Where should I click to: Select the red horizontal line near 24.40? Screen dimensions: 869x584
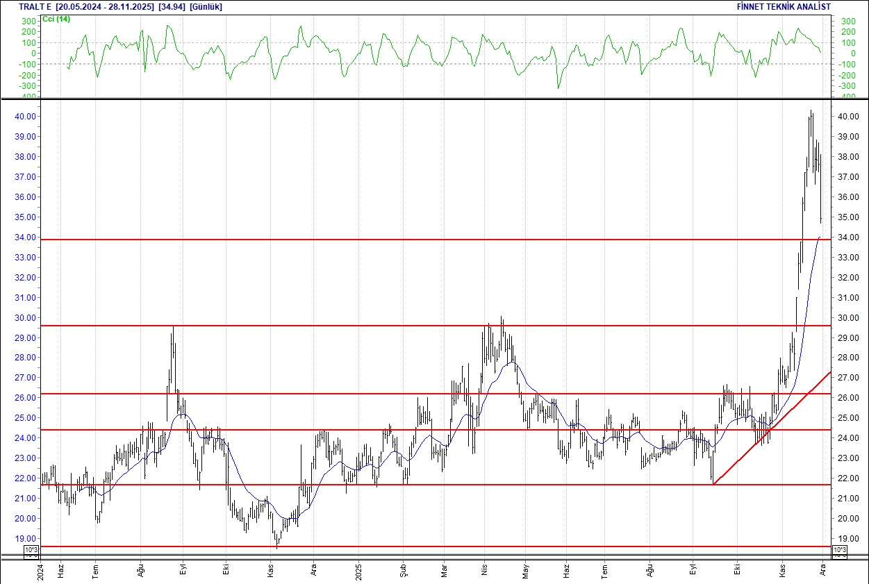(417, 430)
